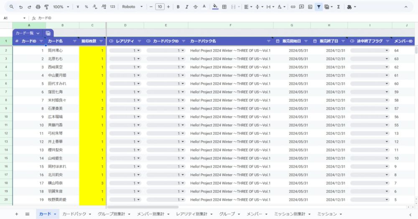Insert a chart
The height and width of the screenshot is (219, 418).
point(310,7)
